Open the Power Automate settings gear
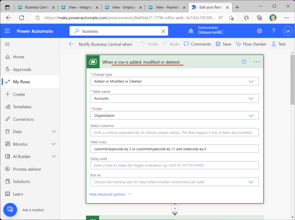 pyautogui.click(x=260, y=31)
